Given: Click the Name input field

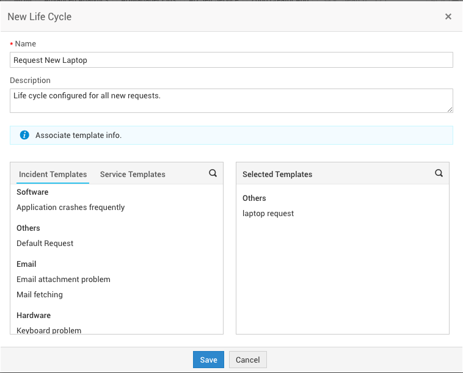Looking at the screenshot, I should (231, 60).
